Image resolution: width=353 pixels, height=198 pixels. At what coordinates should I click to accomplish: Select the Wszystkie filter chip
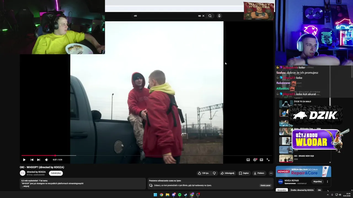pyautogui.click(x=282, y=190)
